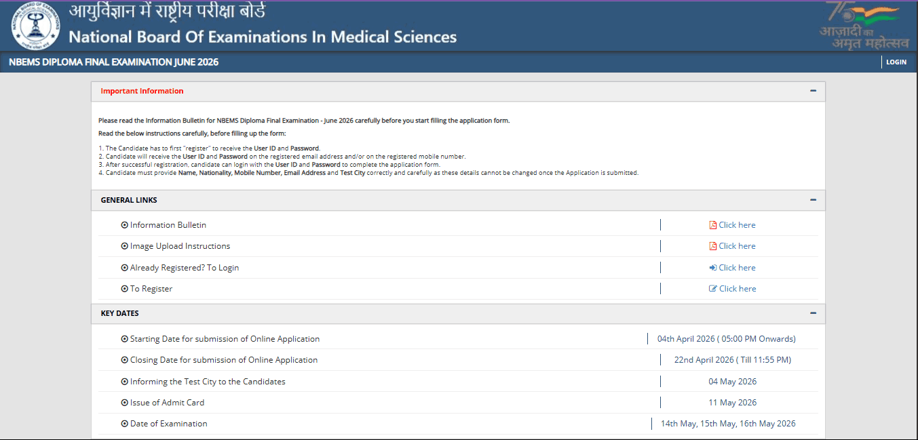Open Image Upload Instructions 'Click here' link

(737, 246)
